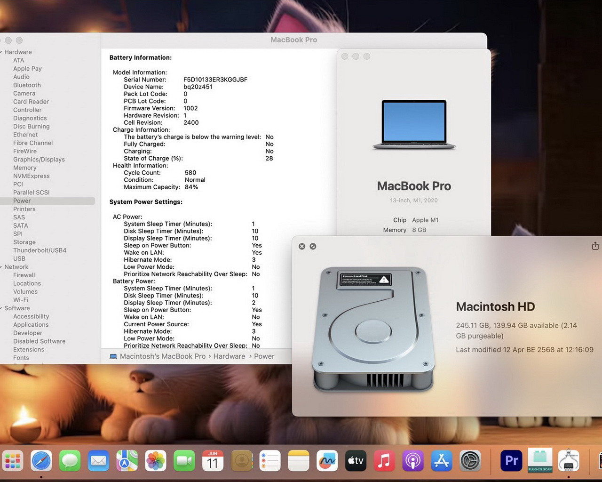Select Apple Pay in the sidebar

point(27,69)
